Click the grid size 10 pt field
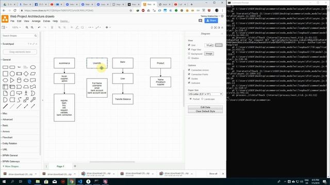330x185 pixels. click(x=209, y=45)
